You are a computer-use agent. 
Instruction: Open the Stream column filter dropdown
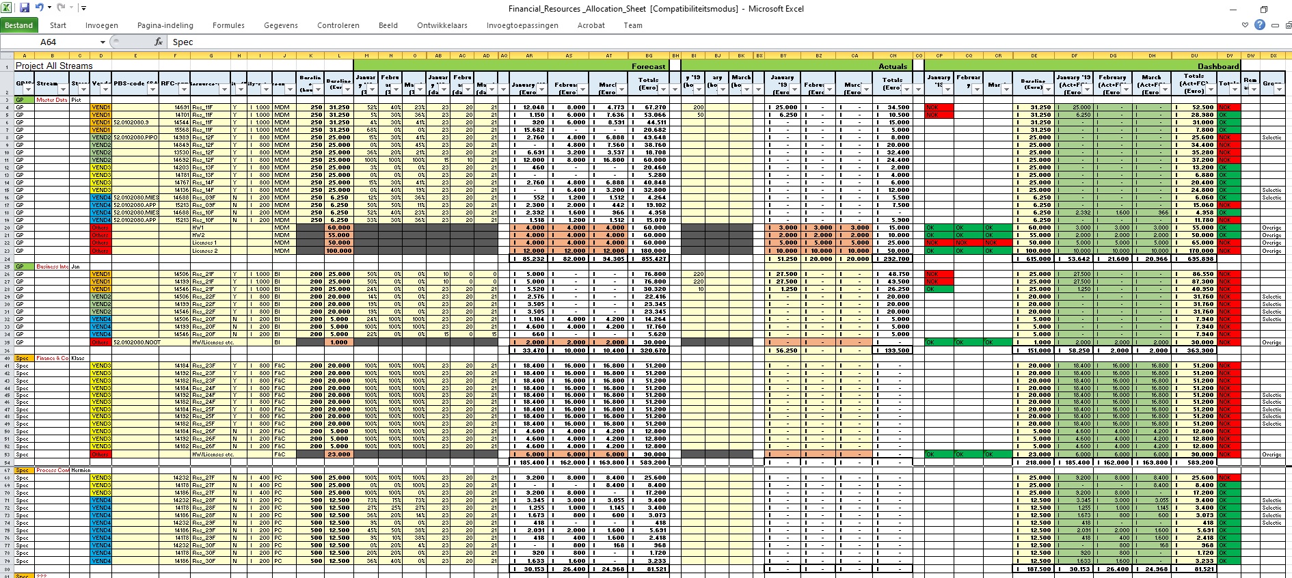(63, 90)
